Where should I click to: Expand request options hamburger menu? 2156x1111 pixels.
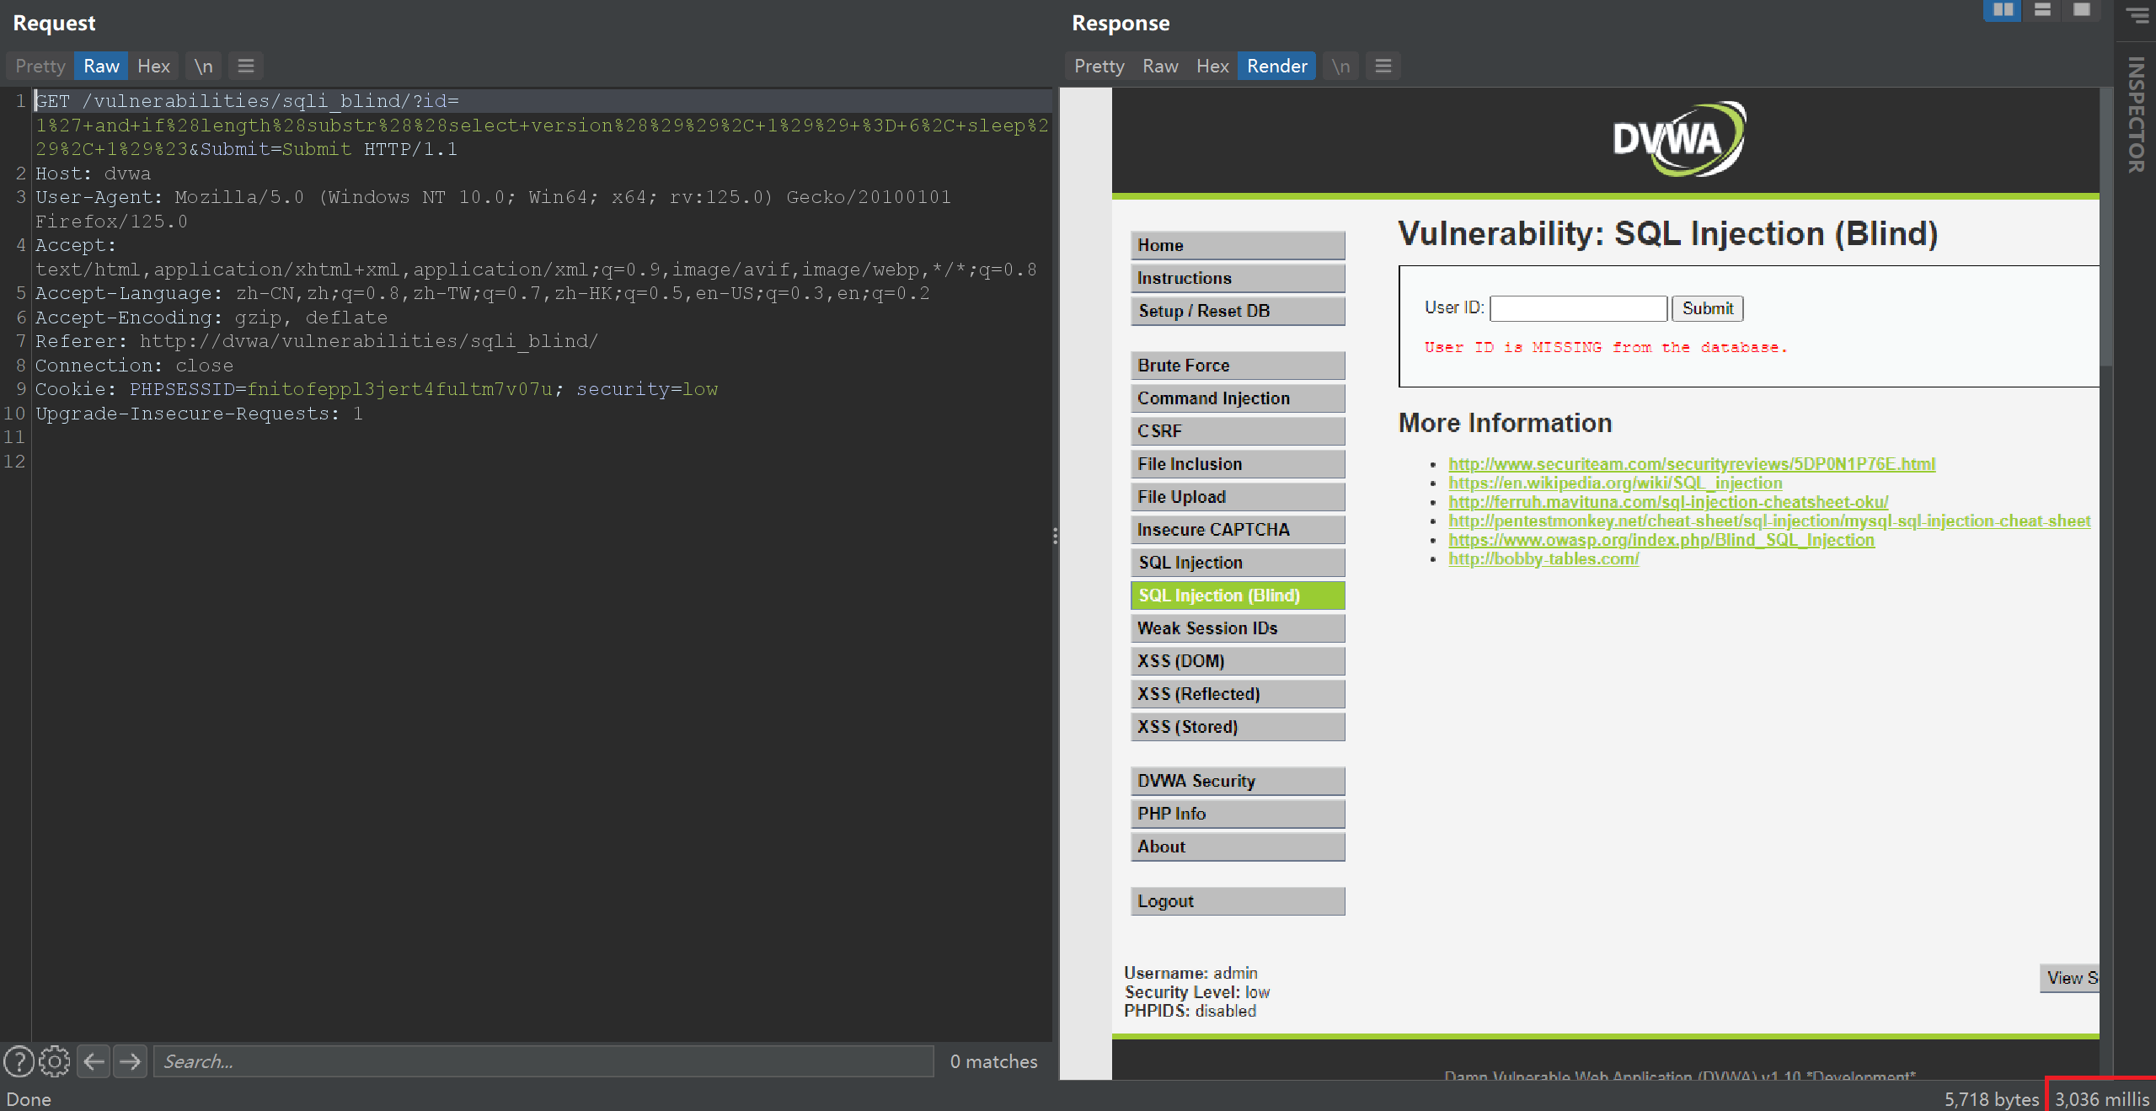246,66
